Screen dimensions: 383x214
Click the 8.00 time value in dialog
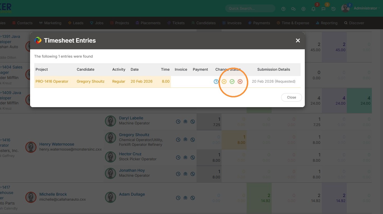tap(166, 82)
